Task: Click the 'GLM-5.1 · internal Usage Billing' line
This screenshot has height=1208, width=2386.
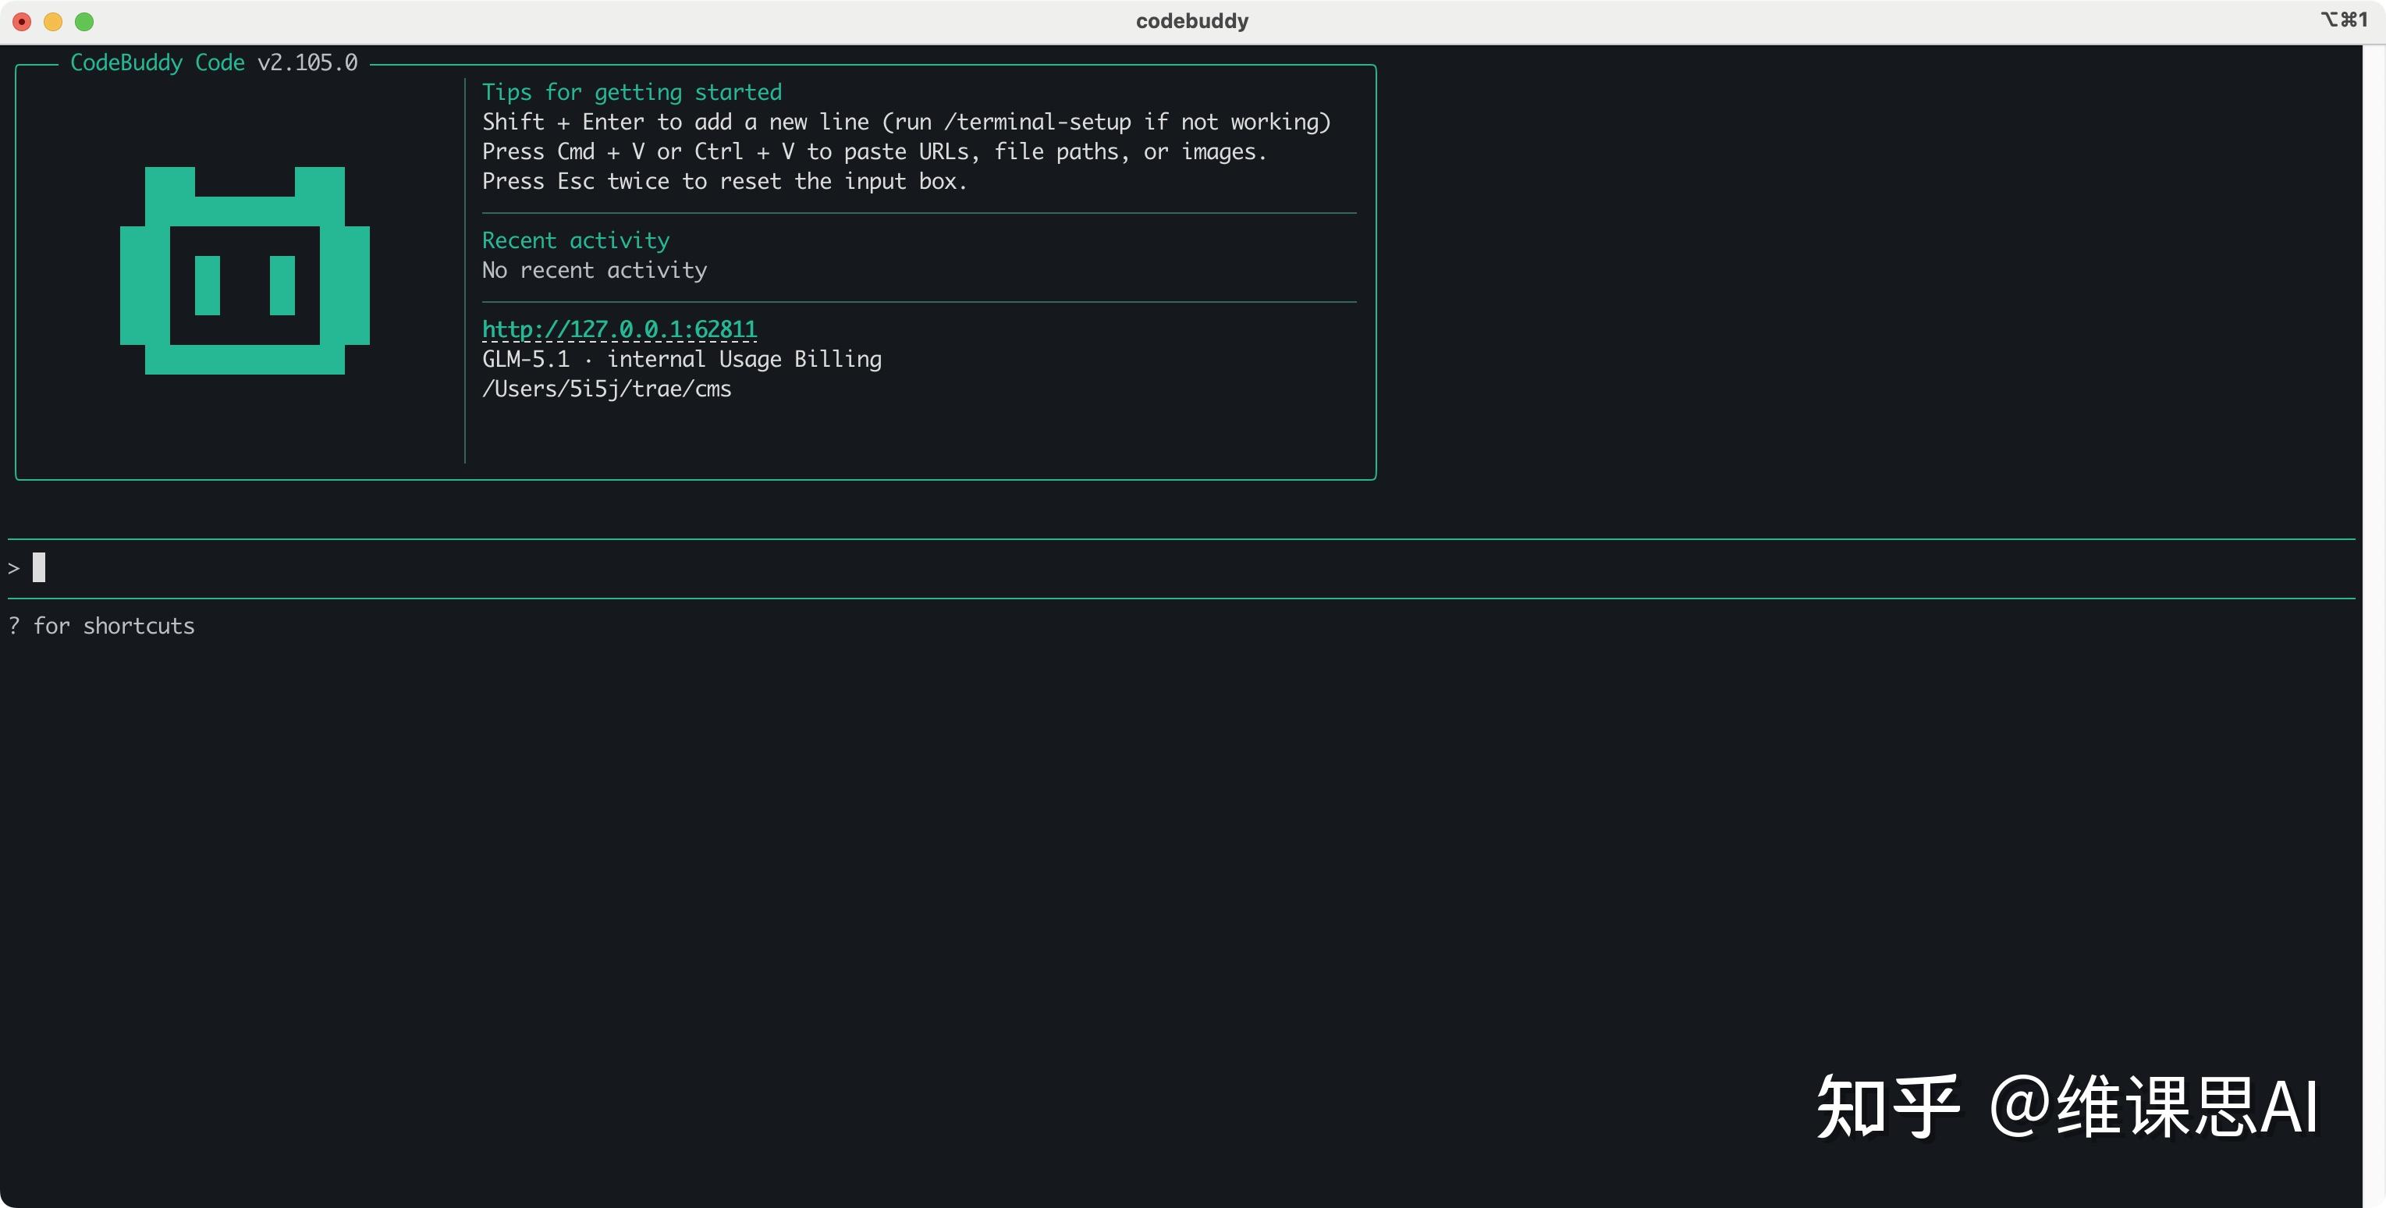Action: click(682, 360)
